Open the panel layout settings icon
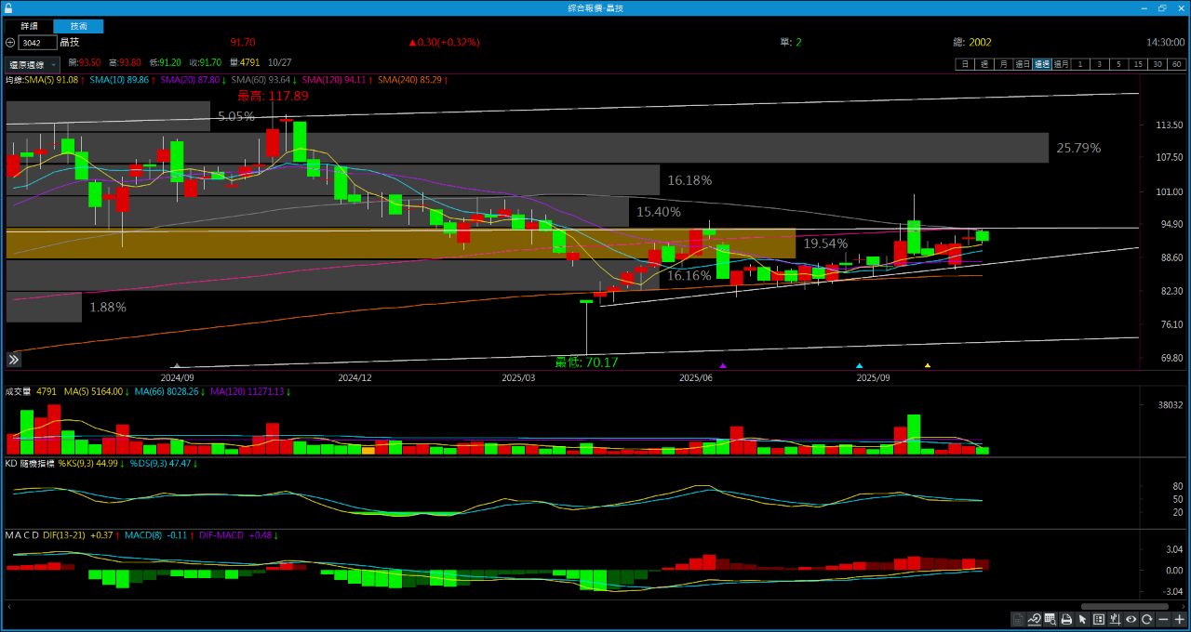The width and height of the screenshot is (1191, 632). [x=1099, y=619]
